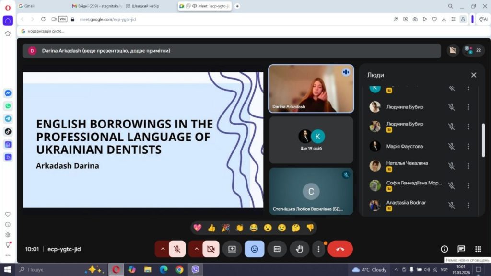Expand video settings chevron beside camera
This screenshot has height=276, width=491.
197,249
